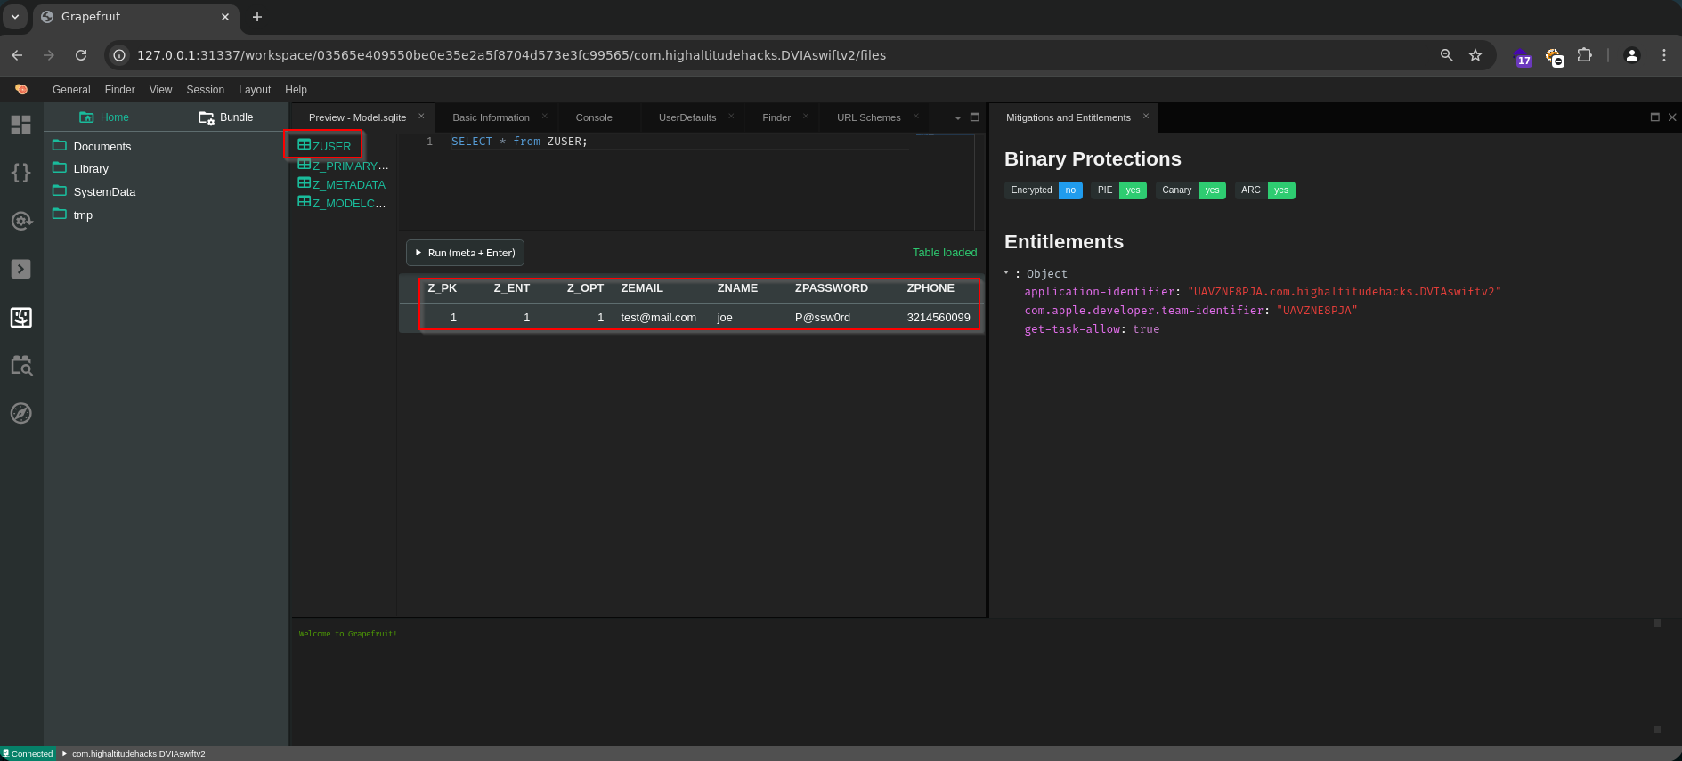Close the Preview - Model.sqlite tab

421,117
